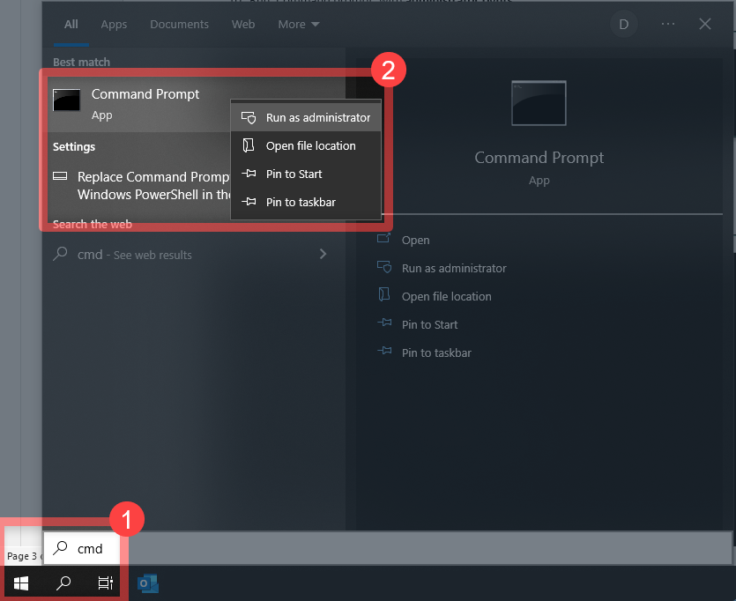Expand the More search filter dropdown
This screenshot has width=736, height=601.
click(298, 24)
